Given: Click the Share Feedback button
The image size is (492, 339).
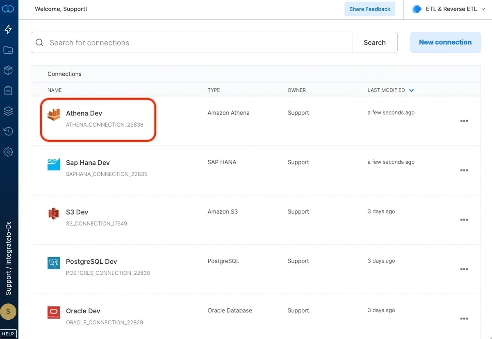Looking at the screenshot, I should pos(369,9).
